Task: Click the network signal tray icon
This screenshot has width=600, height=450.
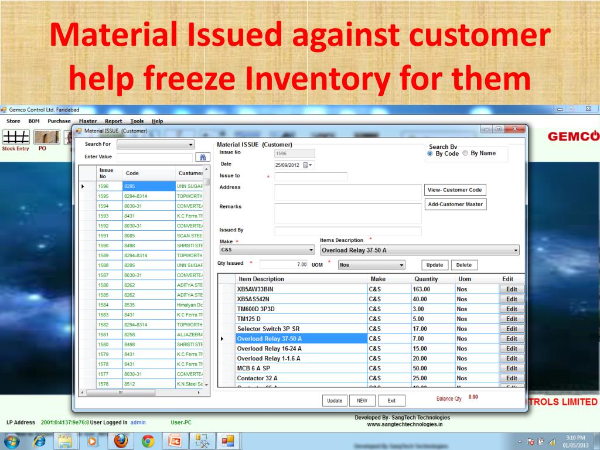Action: point(552,442)
